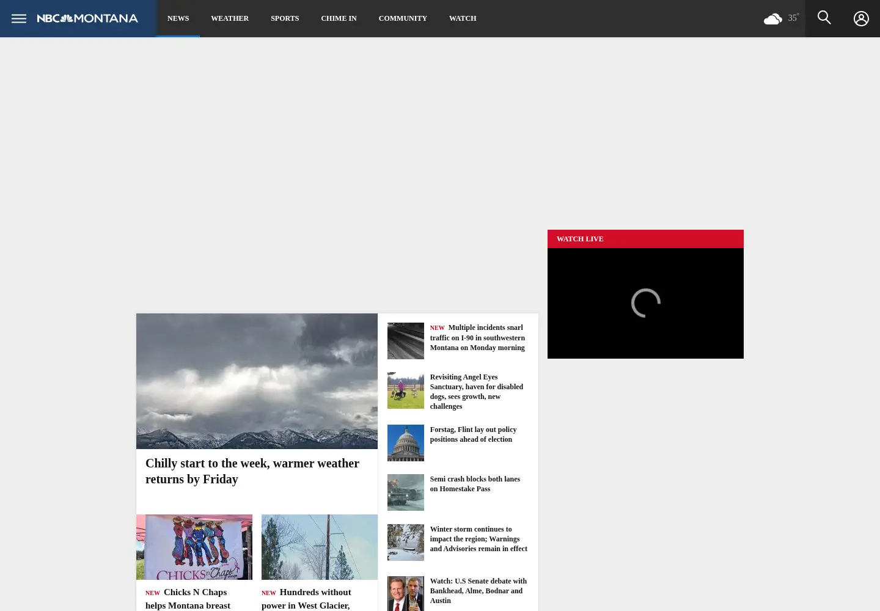The width and height of the screenshot is (880, 611).
Task: Click the cloudy weather icon
Action: tap(773, 19)
